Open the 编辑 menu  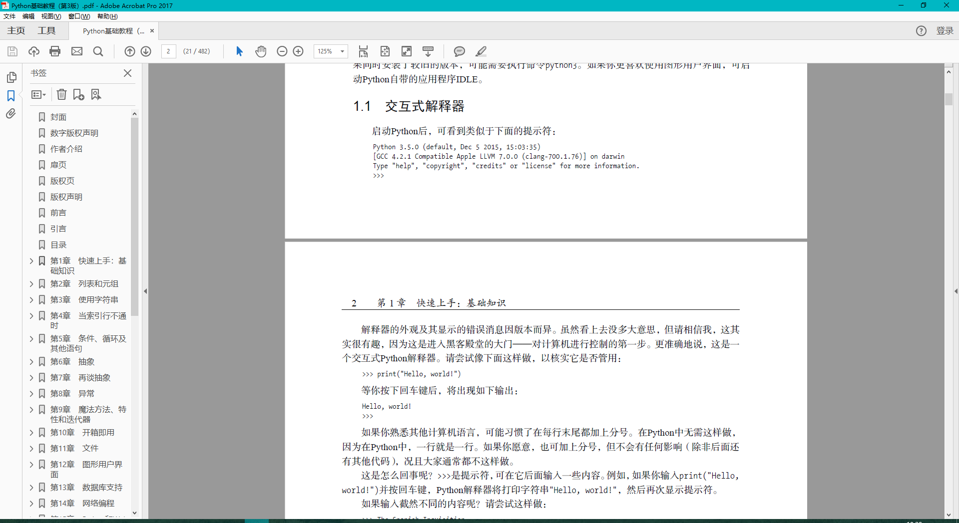pos(28,16)
